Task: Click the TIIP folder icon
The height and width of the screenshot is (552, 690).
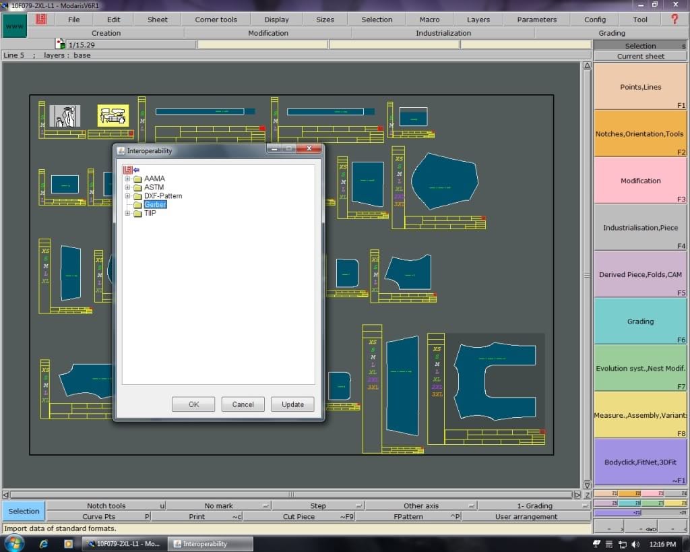Action: click(137, 214)
